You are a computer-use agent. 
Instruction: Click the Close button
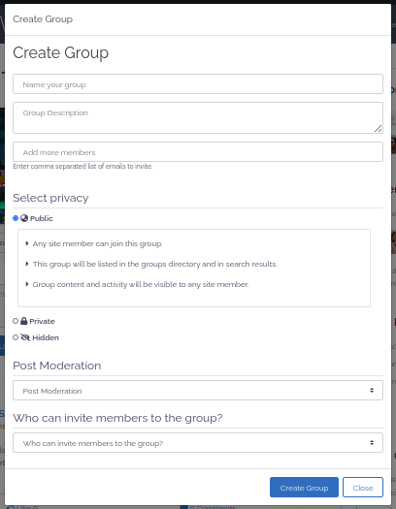point(363,488)
